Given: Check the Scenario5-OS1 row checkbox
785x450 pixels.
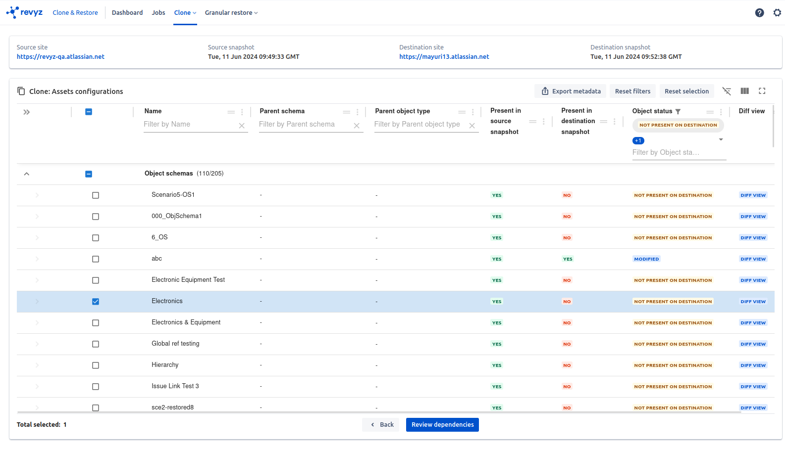Looking at the screenshot, I should tap(96, 195).
